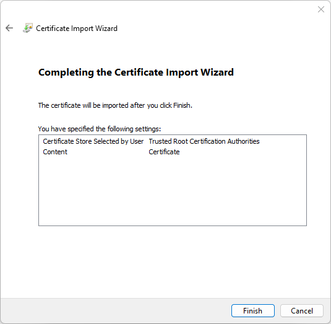Screen dimensions: 331x324
Task: Cancel the certificate import
Action: tap(302, 311)
